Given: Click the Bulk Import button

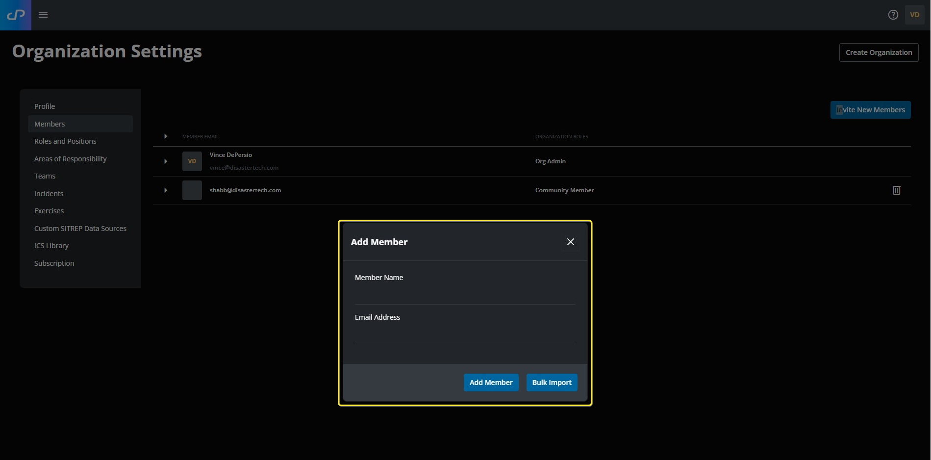Looking at the screenshot, I should [x=552, y=383].
